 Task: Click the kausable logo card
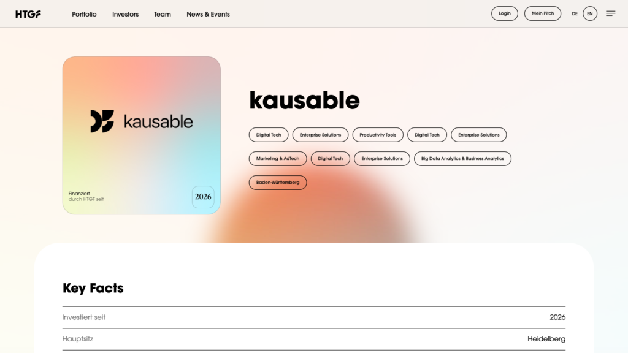point(142,135)
